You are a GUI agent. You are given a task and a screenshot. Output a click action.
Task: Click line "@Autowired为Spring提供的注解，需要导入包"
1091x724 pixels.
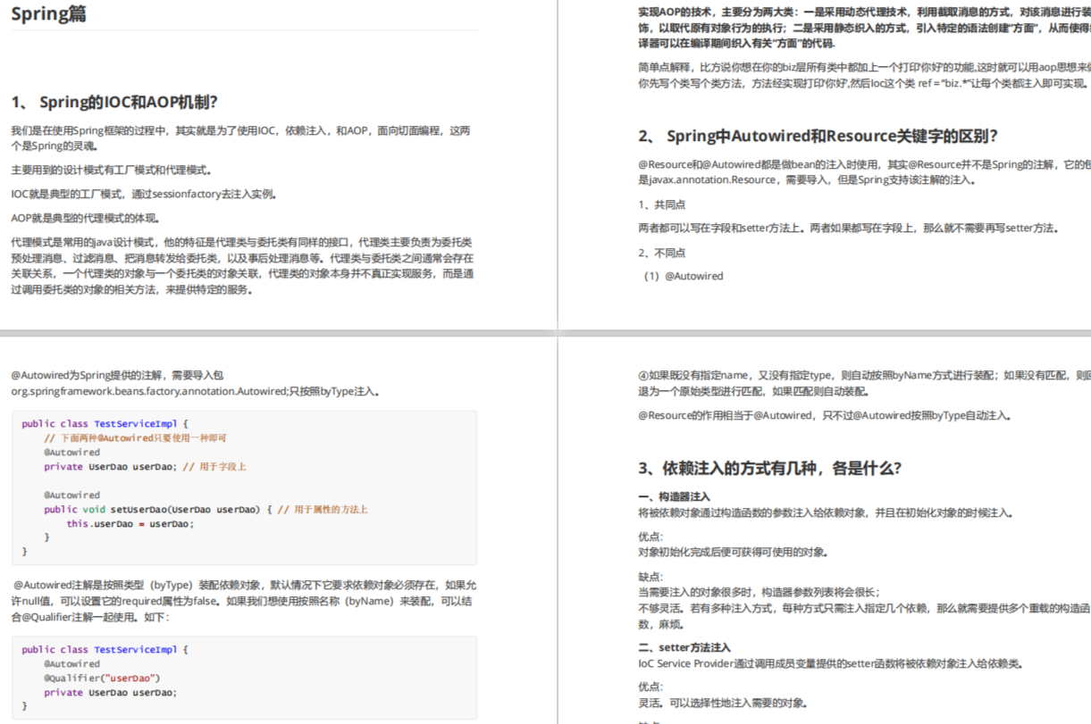(117, 376)
